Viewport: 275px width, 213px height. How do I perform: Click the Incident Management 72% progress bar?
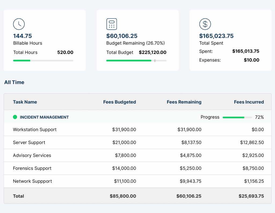[x=237, y=117]
